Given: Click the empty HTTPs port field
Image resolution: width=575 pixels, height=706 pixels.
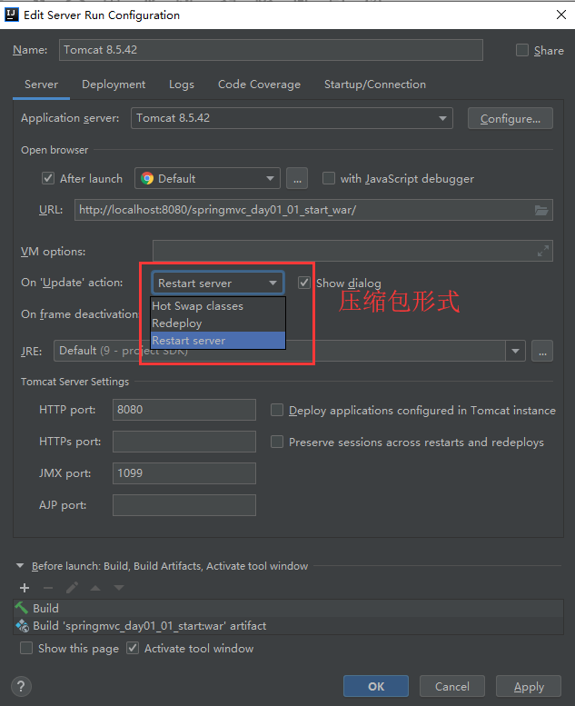Looking at the screenshot, I should coord(184,442).
